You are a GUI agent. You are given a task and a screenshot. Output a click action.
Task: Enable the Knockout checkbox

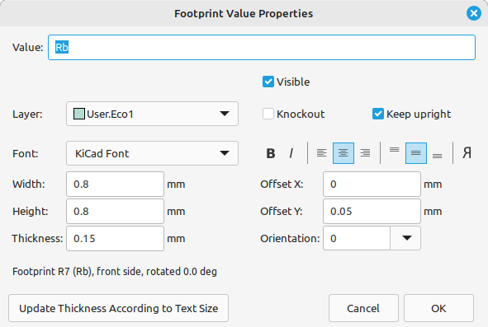click(268, 114)
